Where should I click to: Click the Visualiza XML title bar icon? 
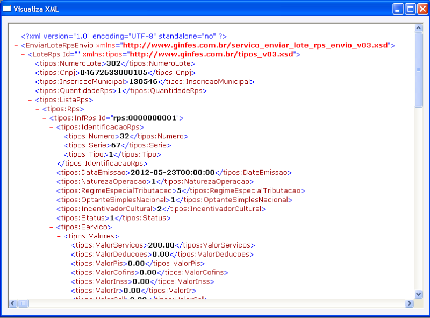coord(8,9)
